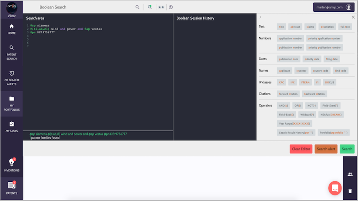Insert the CPC class field tag
This screenshot has height=201, width=358.
(x=282, y=82)
